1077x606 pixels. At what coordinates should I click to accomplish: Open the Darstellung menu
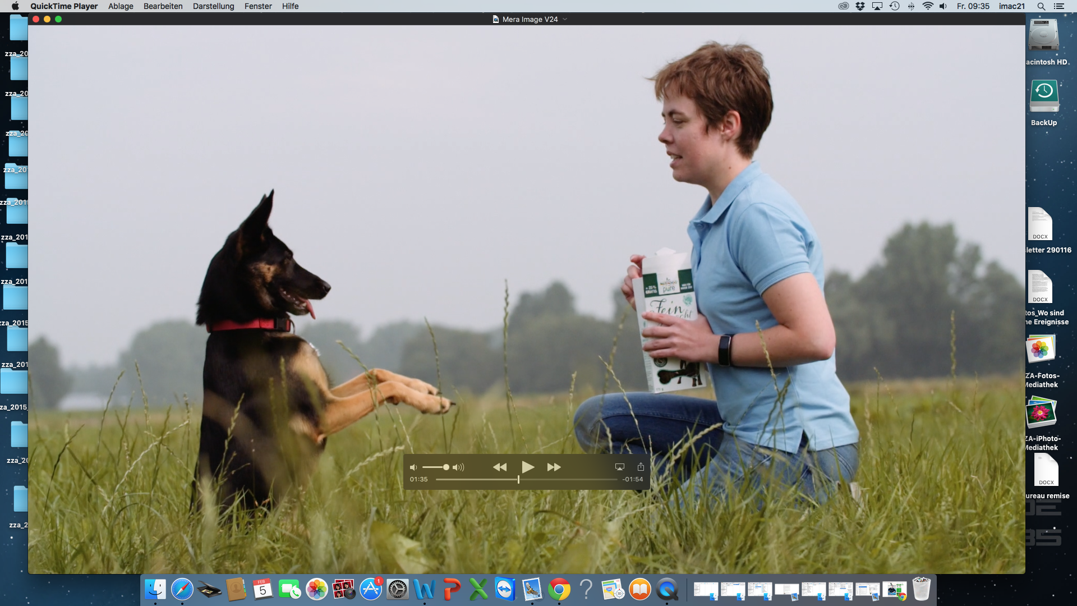pyautogui.click(x=213, y=6)
